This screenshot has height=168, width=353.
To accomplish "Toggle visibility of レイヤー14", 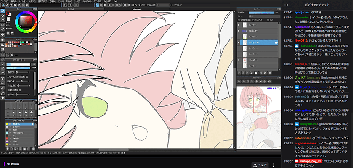I will (x=239, y=37).
